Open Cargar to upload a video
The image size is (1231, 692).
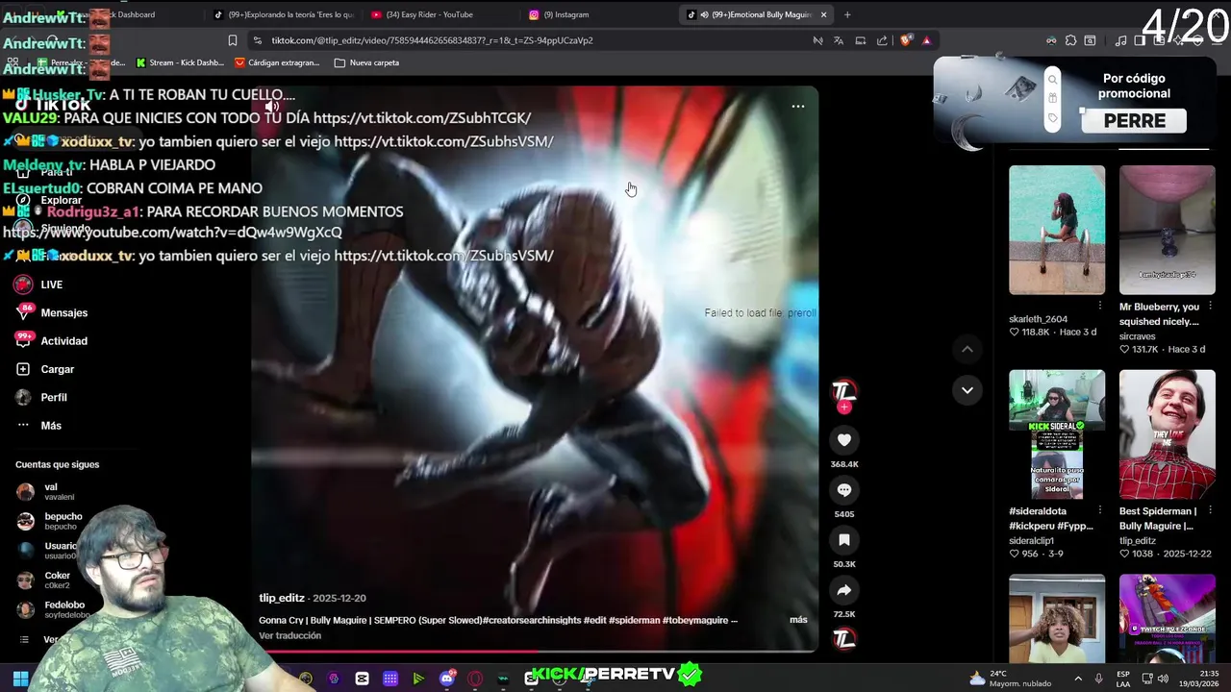point(45,369)
